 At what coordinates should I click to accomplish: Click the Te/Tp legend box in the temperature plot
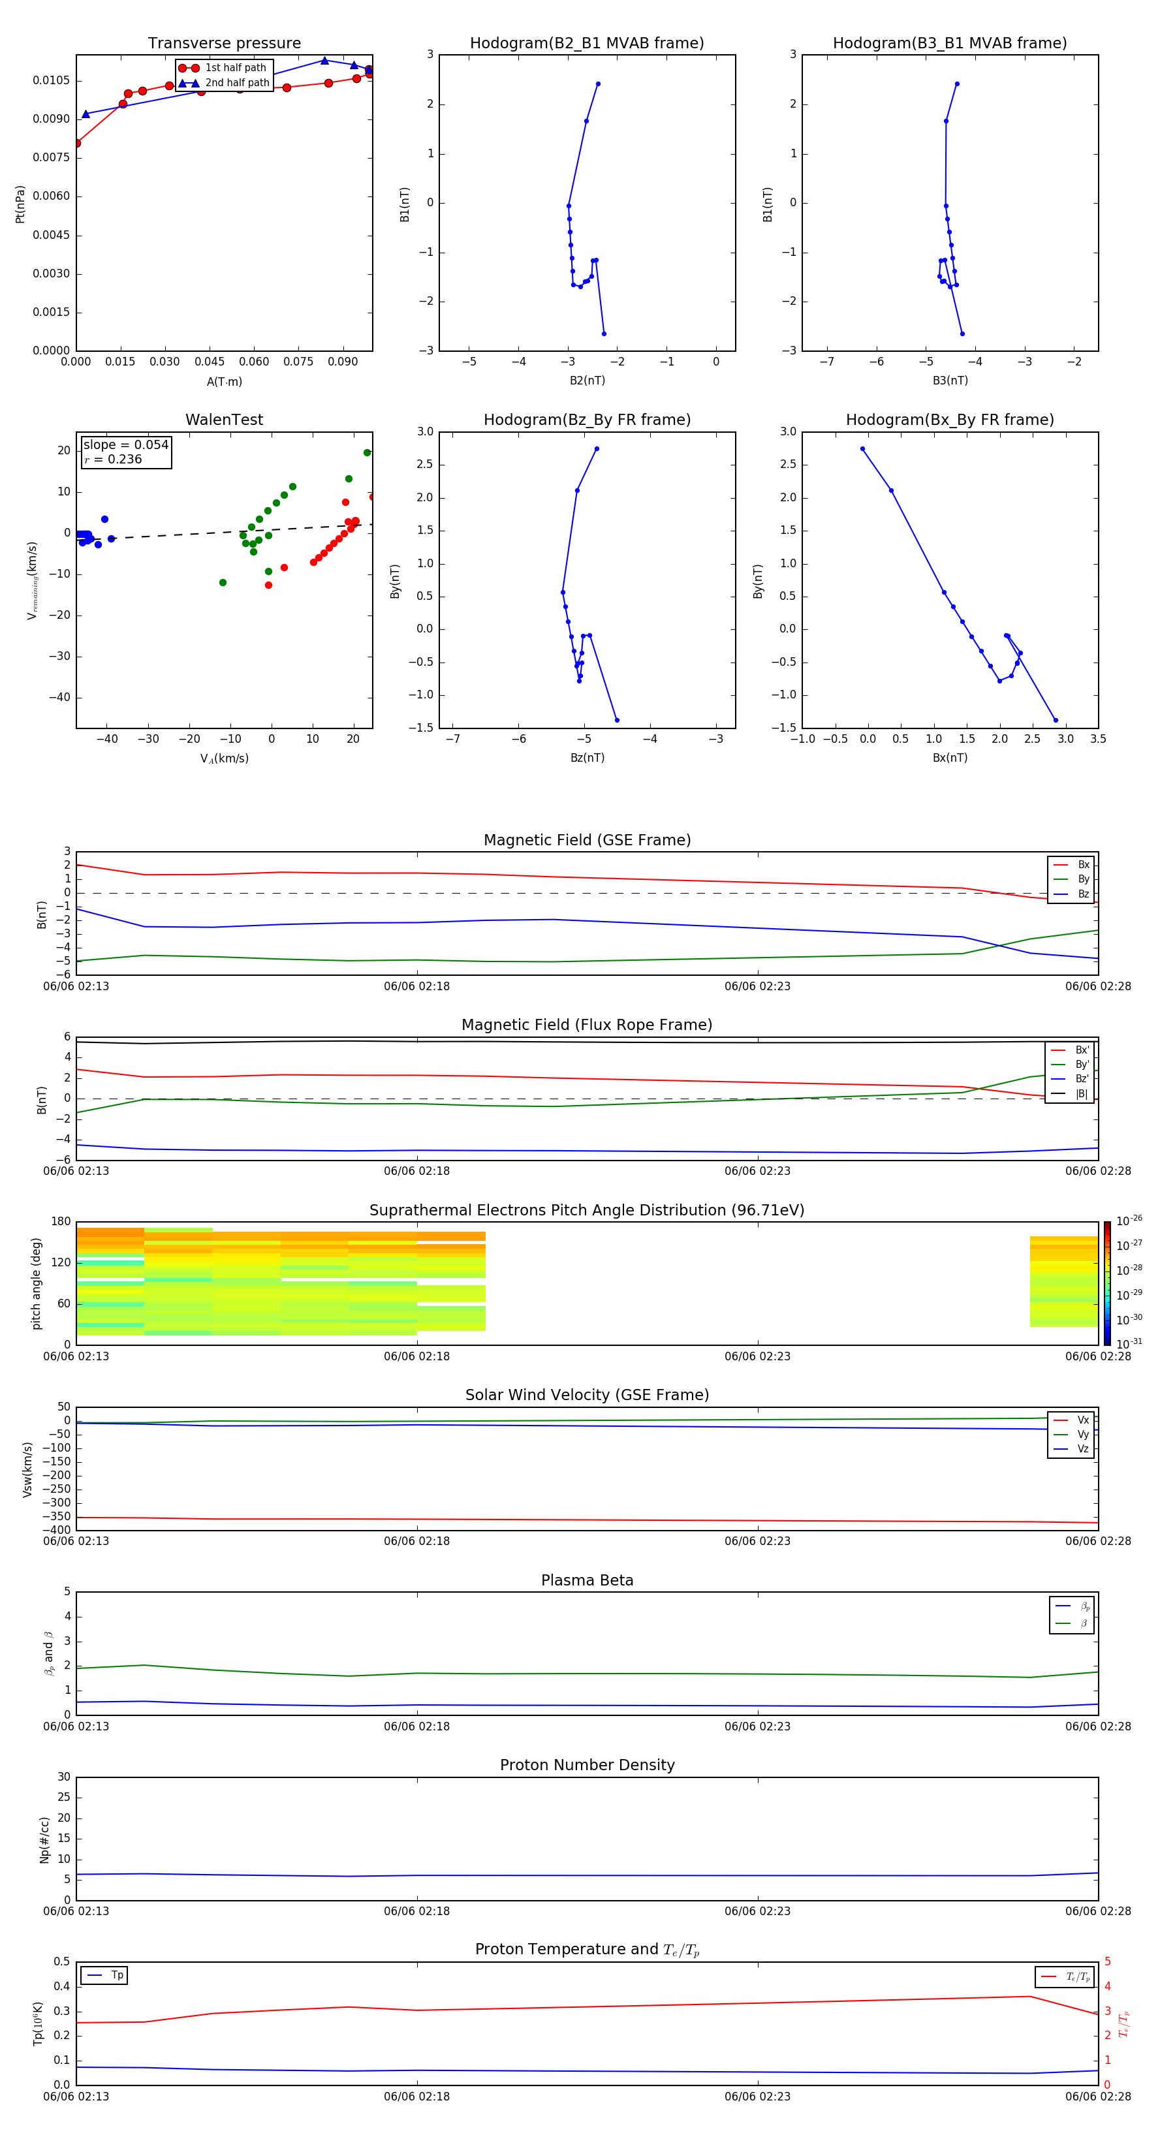(x=1065, y=1976)
